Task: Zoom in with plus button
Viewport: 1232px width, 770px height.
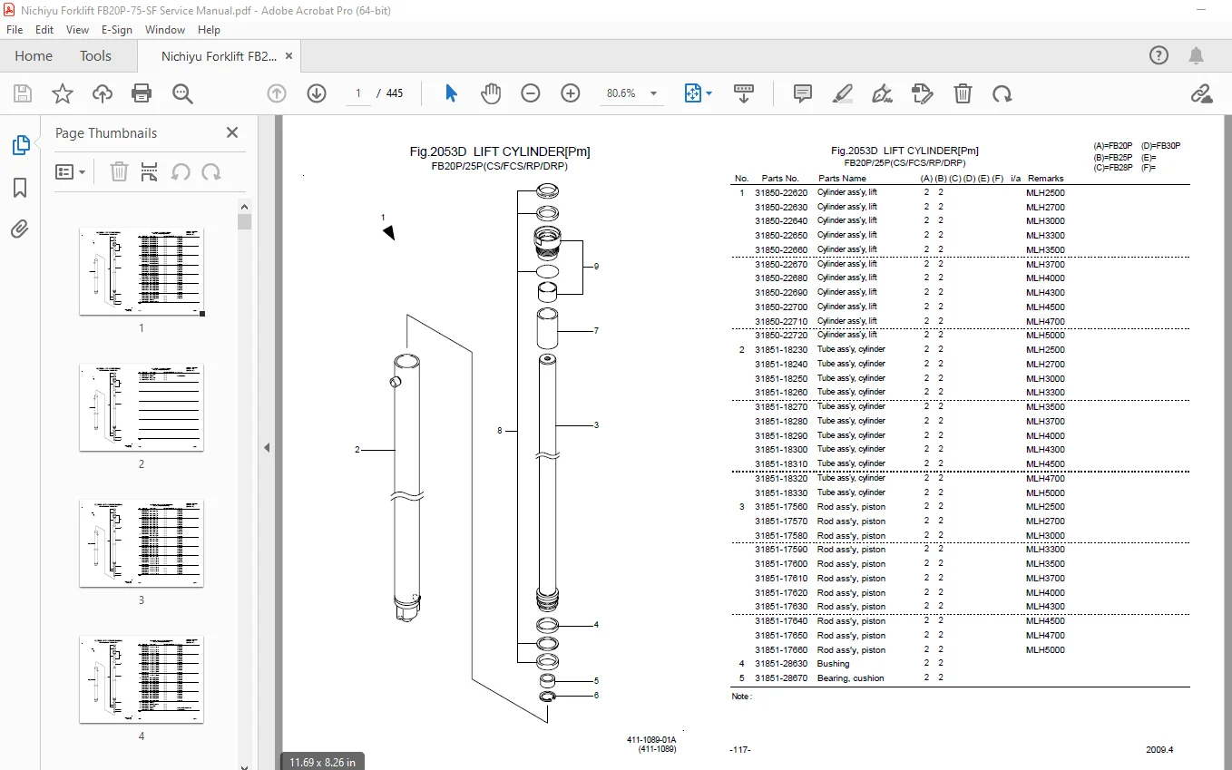Action: (x=571, y=93)
